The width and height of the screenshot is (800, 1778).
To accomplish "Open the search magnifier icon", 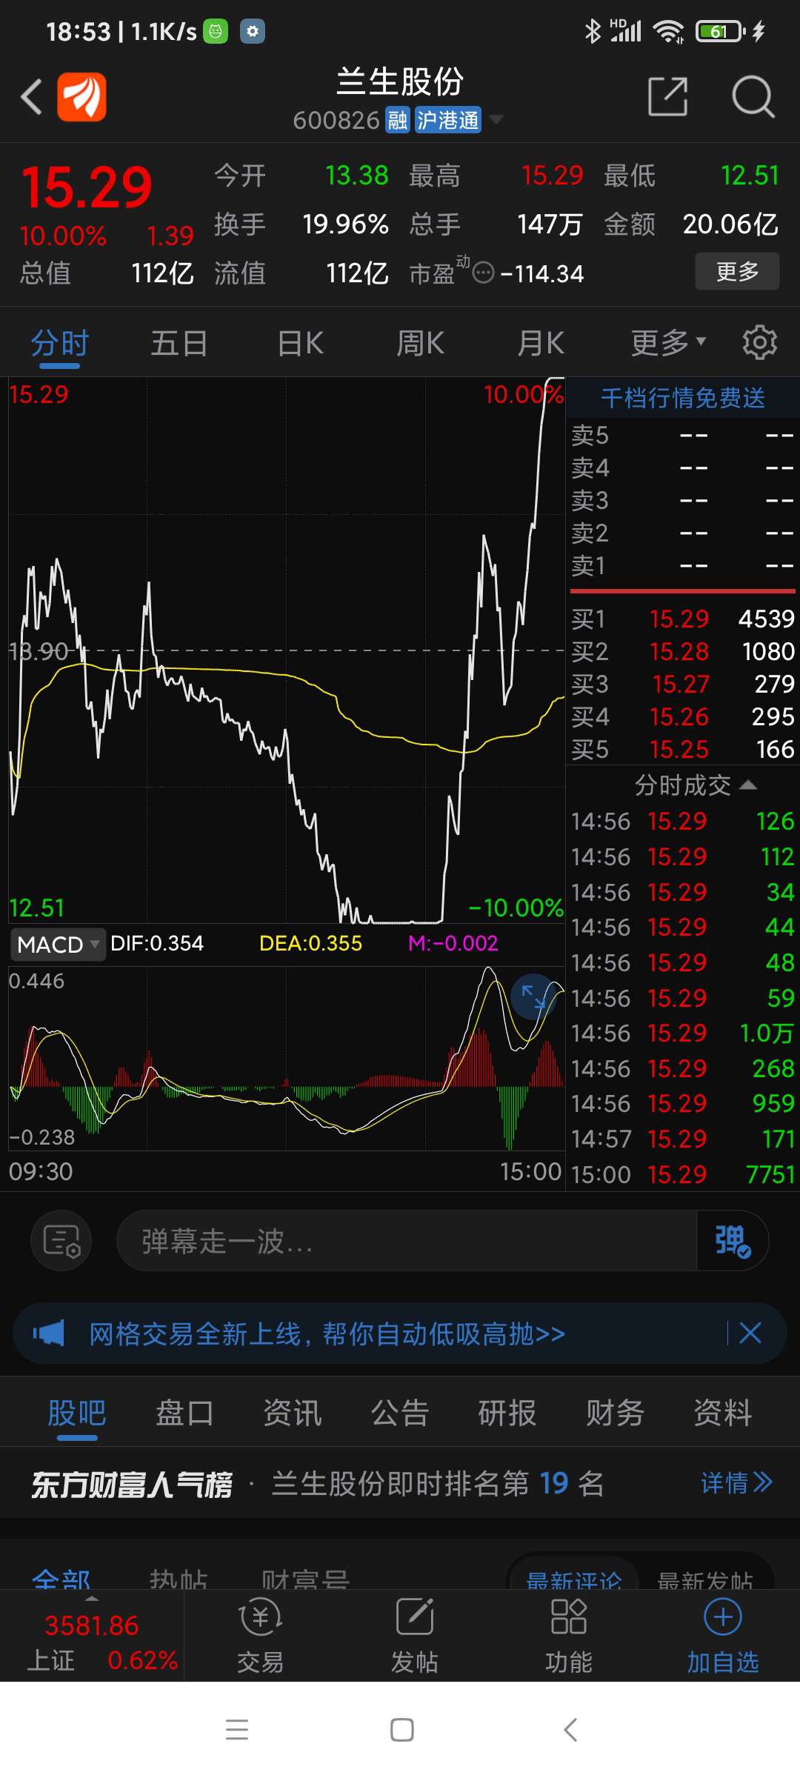I will [x=753, y=96].
